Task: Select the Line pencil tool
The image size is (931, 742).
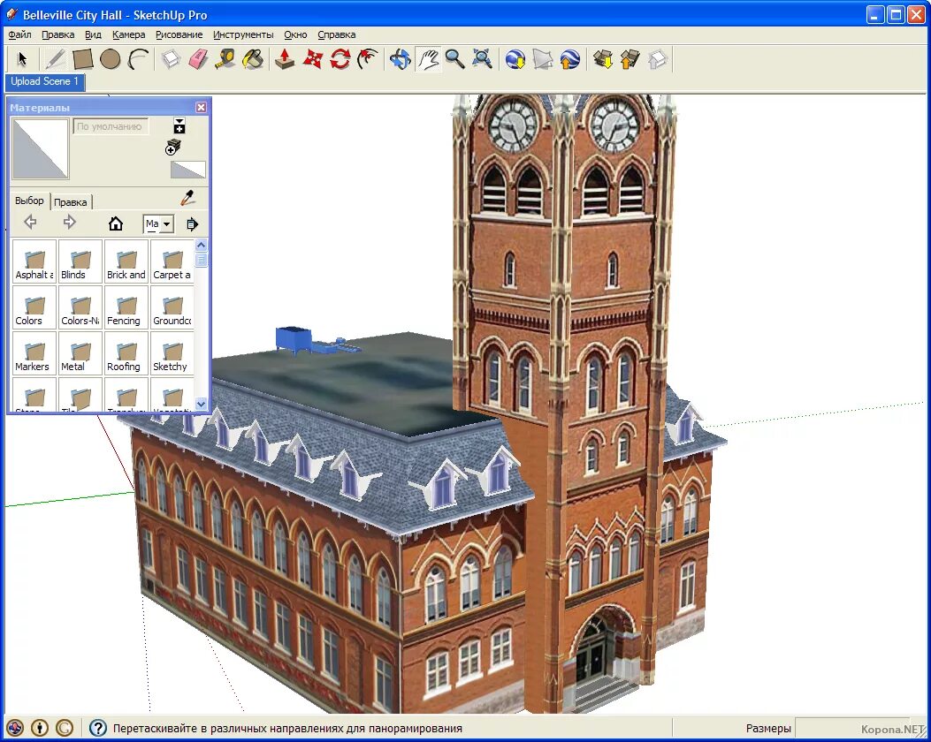Action: 55,59
